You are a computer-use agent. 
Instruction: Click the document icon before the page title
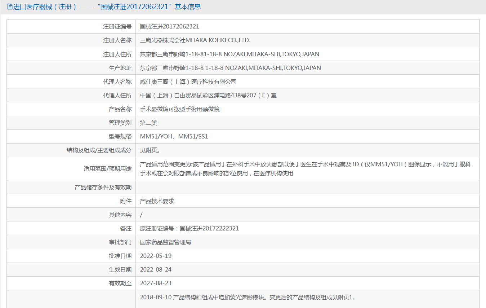[x=10, y=7]
